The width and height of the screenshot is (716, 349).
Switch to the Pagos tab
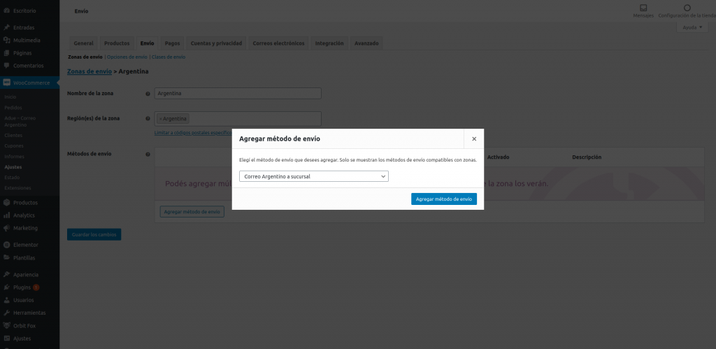tap(172, 43)
